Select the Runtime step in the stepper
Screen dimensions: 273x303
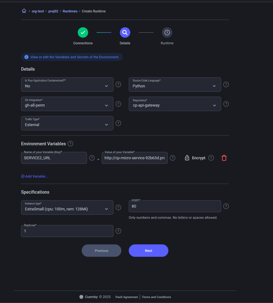coord(167,32)
